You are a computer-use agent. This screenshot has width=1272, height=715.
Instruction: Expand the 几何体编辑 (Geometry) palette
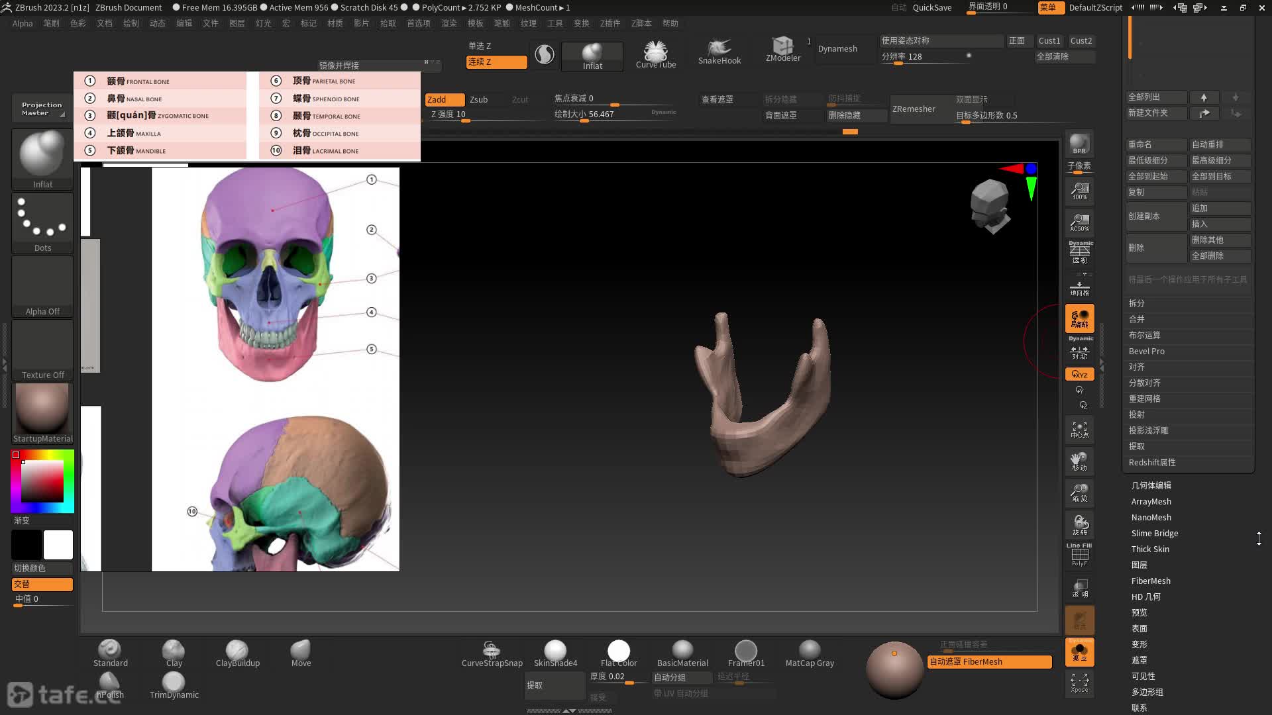(1151, 485)
